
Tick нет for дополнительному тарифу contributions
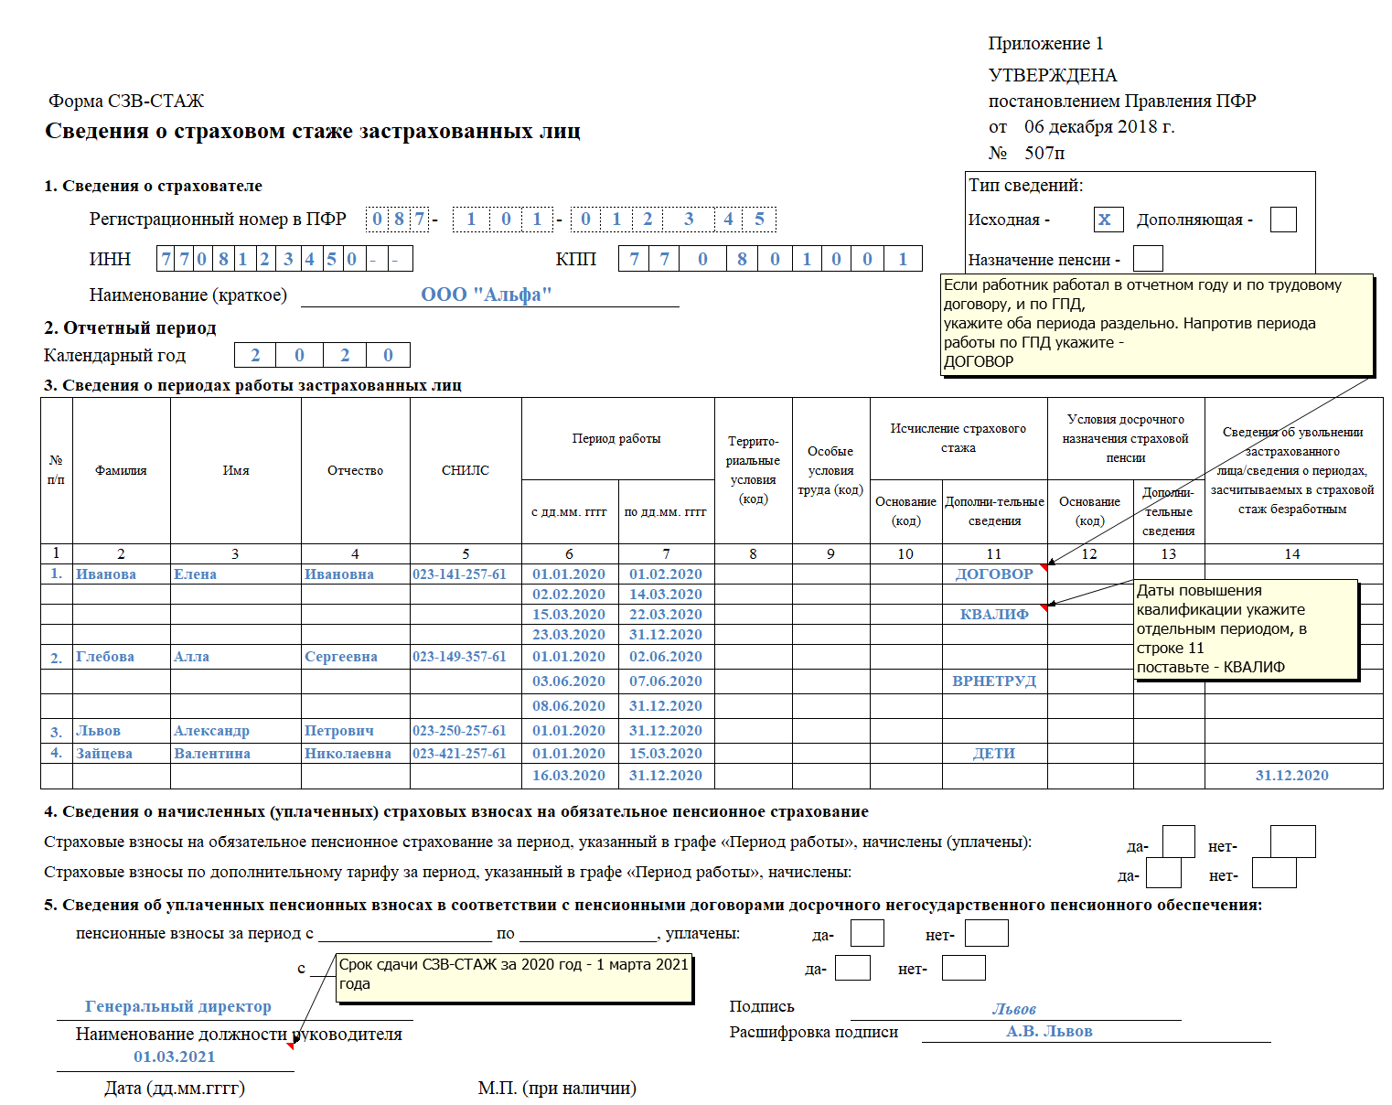1275,874
